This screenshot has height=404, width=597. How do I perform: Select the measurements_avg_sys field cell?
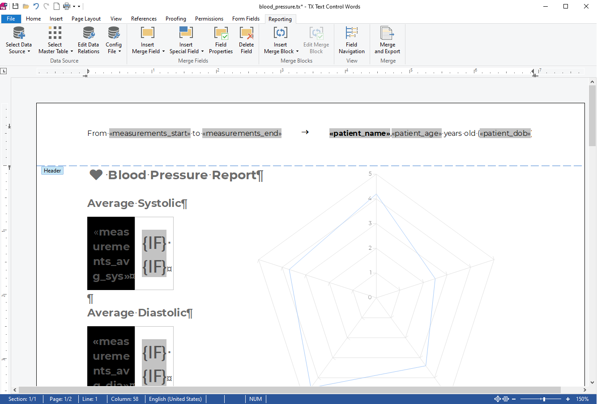[x=111, y=253]
